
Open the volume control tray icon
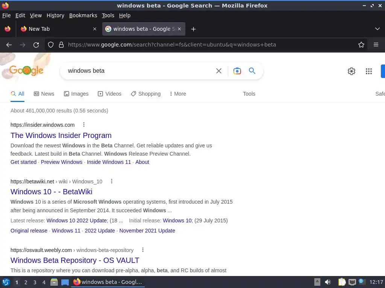click(328, 282)
